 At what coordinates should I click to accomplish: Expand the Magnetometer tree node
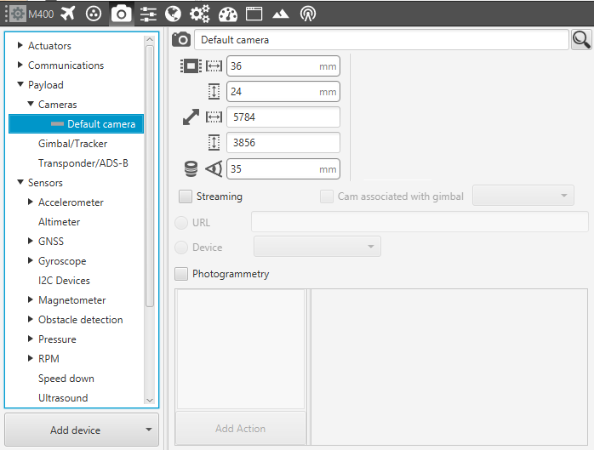pos(31,299)
